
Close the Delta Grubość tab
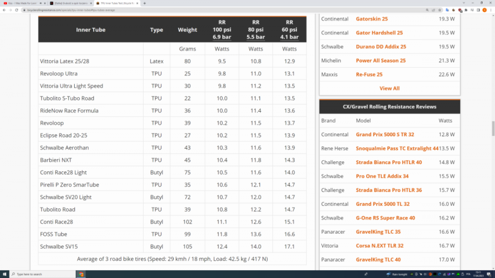click(x=91, y=3)
